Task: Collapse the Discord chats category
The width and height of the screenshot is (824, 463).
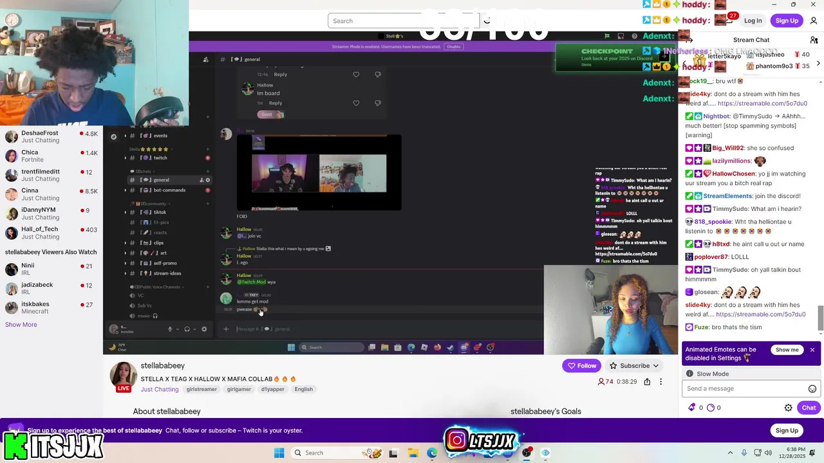Action: click(143, 172)
